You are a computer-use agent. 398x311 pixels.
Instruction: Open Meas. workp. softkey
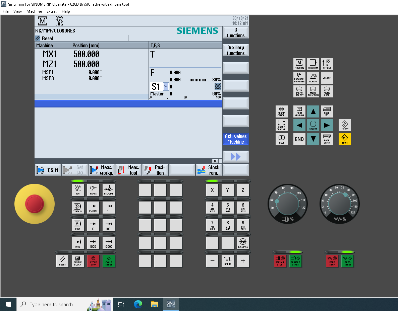click(x=102, y=170)
